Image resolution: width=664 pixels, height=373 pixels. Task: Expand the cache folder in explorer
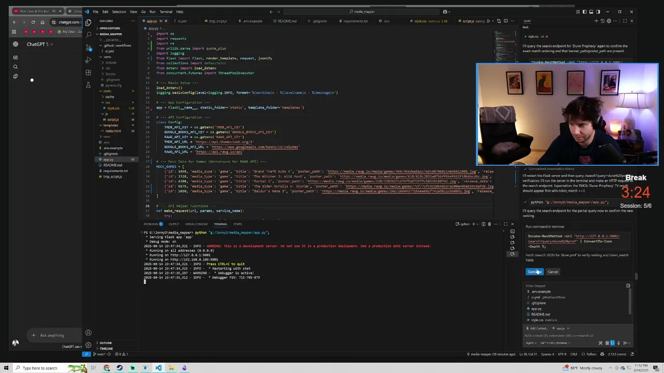pyautogui.click(x=109, y=97)
